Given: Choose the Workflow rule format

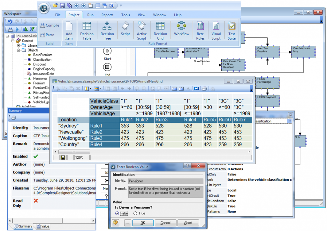Looking at the screenshot, I should point(181,28).
